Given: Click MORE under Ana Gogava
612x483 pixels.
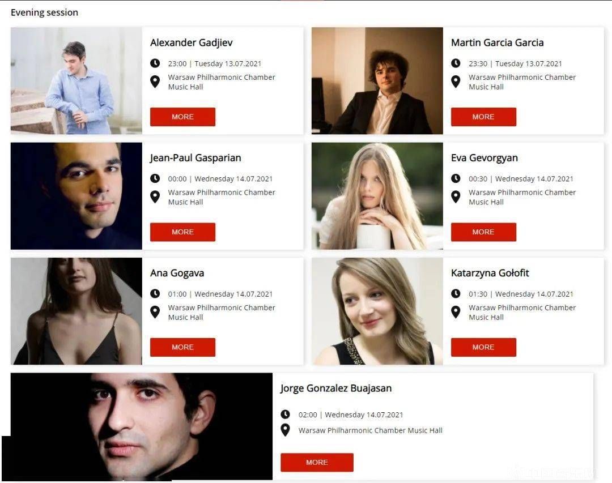Looking at the screenshot, I should [x=182, y=347].
